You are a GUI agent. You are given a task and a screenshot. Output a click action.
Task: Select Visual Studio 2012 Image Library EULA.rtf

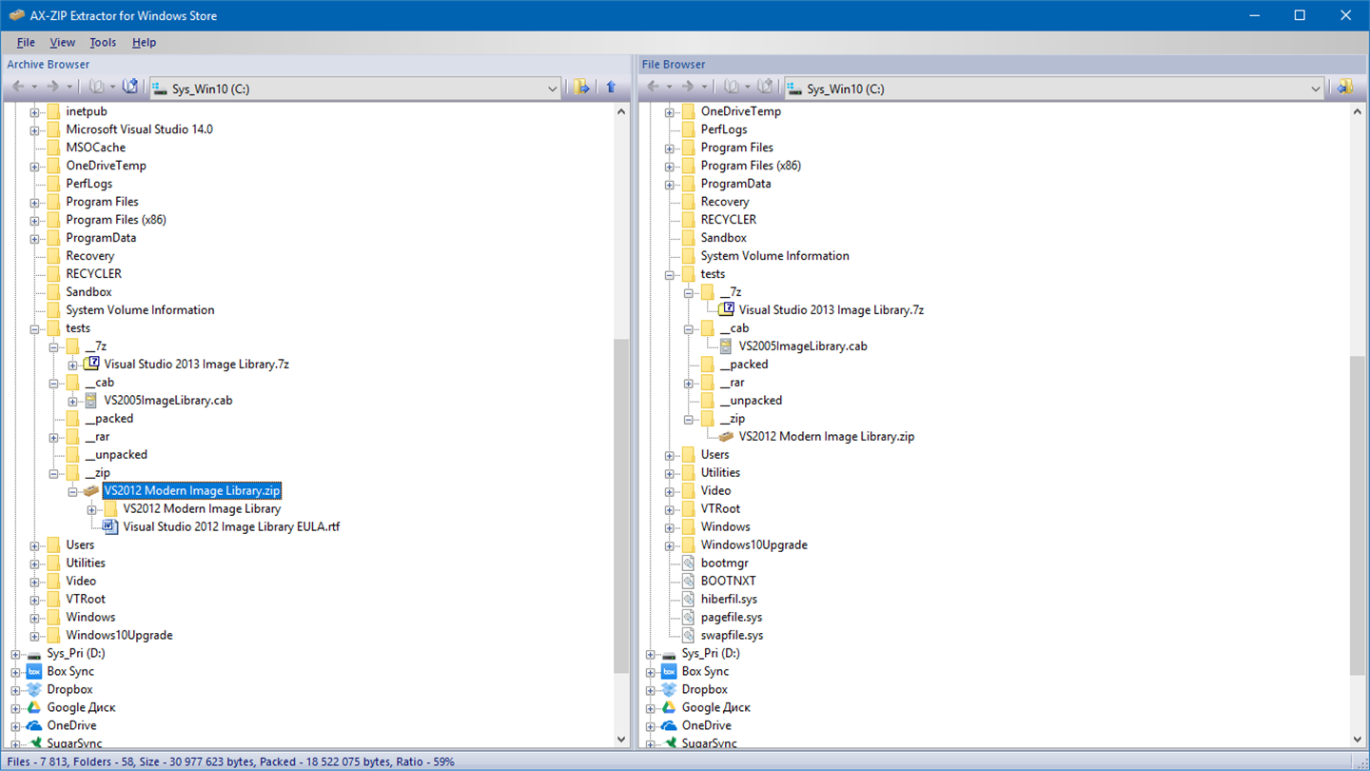tap(231, 526)
